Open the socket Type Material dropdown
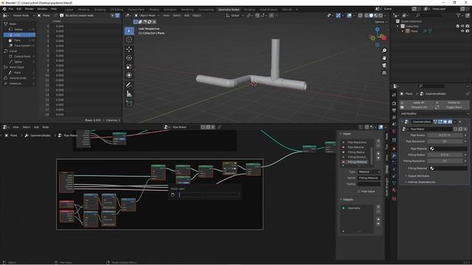 [x=369, y=172]
